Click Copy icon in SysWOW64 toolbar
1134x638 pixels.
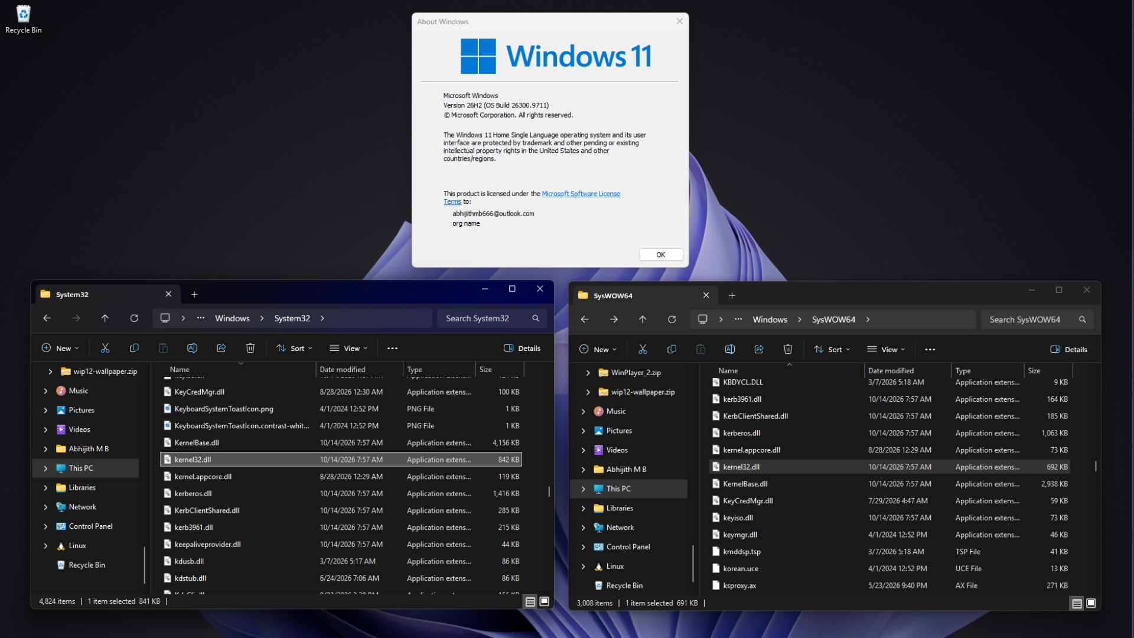point(672,350)
